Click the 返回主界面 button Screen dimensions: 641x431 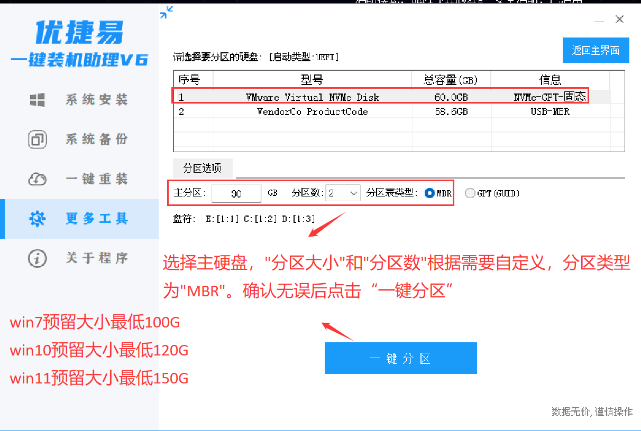click(596, 51)
